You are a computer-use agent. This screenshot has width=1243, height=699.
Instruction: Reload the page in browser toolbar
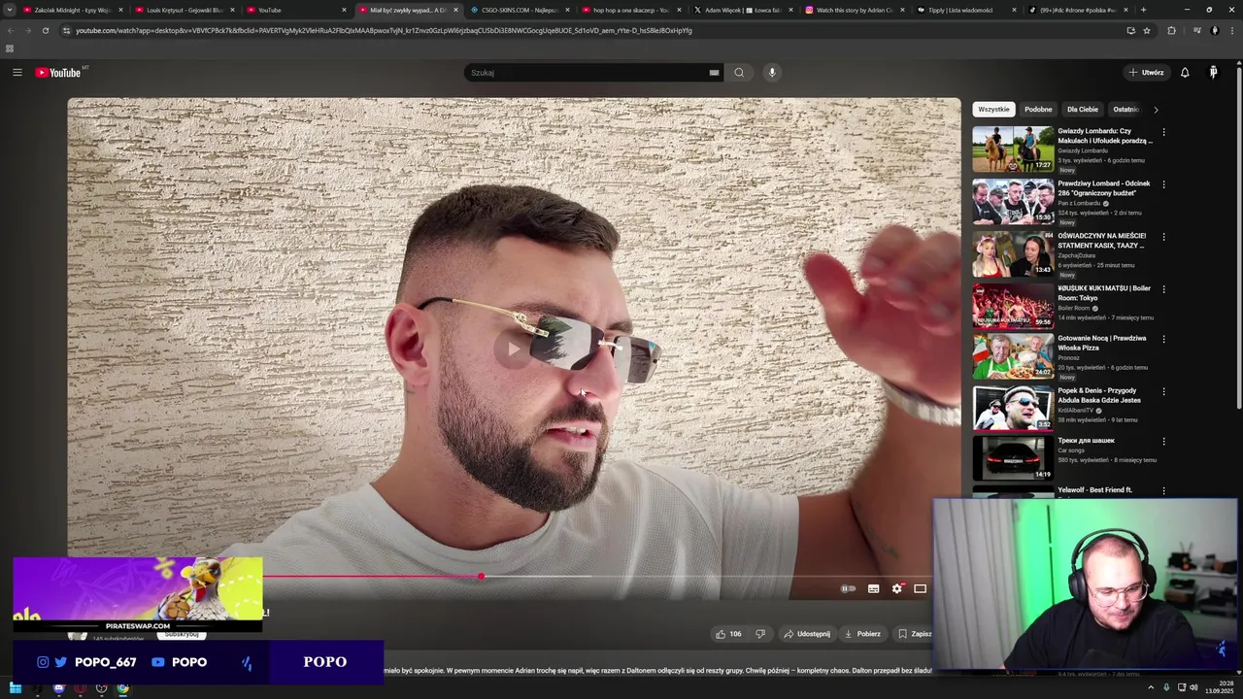(45, 30)
